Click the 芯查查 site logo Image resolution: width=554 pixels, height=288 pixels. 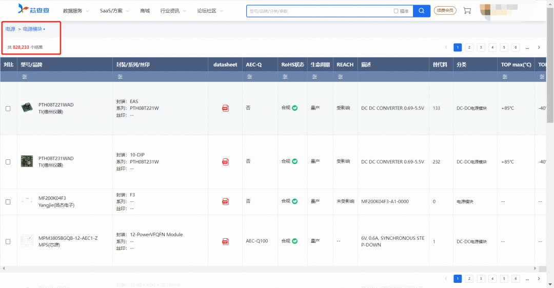pyautogui.click(x=33, y=9)
